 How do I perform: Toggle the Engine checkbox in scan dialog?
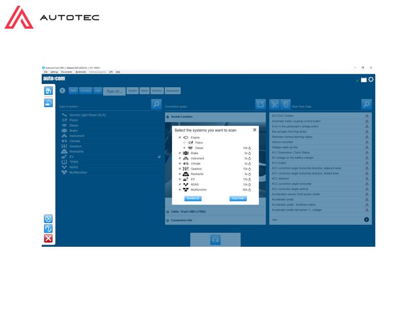click(x=180, y=137)
